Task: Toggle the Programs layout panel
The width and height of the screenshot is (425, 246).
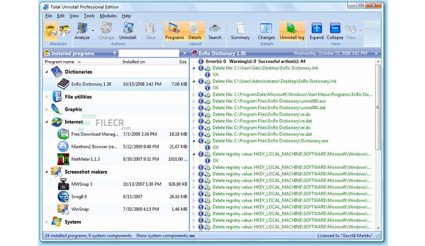Action: pyautogui.click(x=174, y=31)
